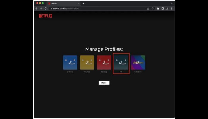View site info via the lock icon
This screenshot has width=208, height=119.
pyautogui.click(x=51, y=9)
